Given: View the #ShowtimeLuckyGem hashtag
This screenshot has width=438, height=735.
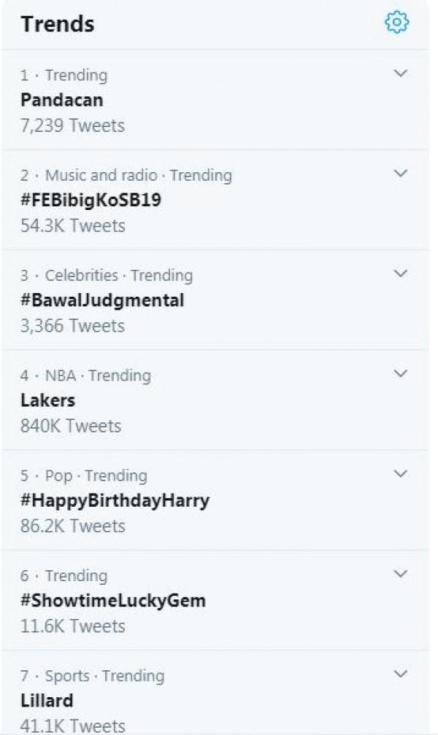Looking at the screenshot, I should pos(113,600).
